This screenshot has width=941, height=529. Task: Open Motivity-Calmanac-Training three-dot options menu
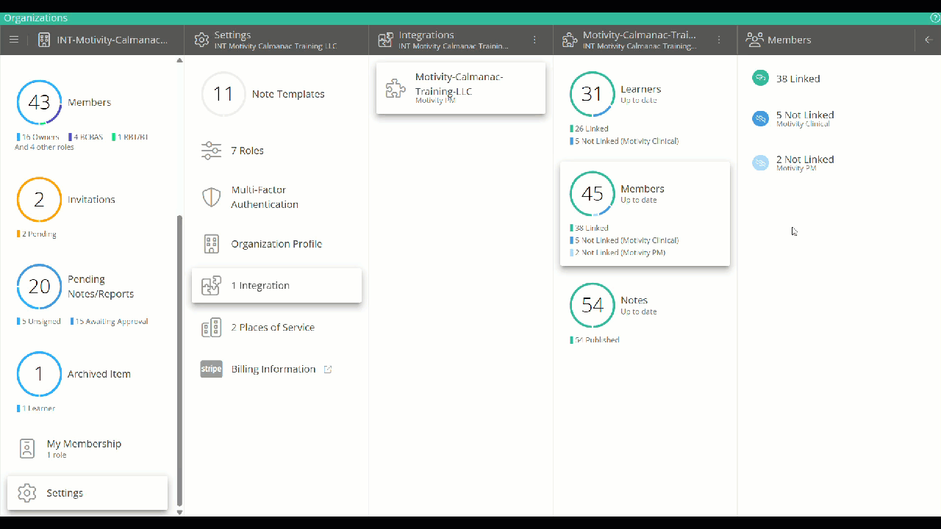719,40
